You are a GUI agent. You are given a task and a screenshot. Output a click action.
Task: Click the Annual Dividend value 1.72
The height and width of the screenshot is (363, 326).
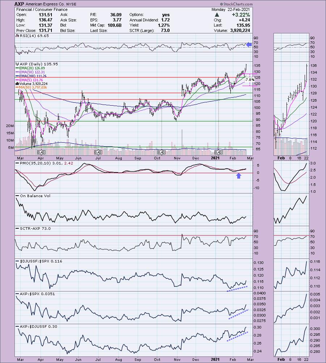(x=166, y=20)
